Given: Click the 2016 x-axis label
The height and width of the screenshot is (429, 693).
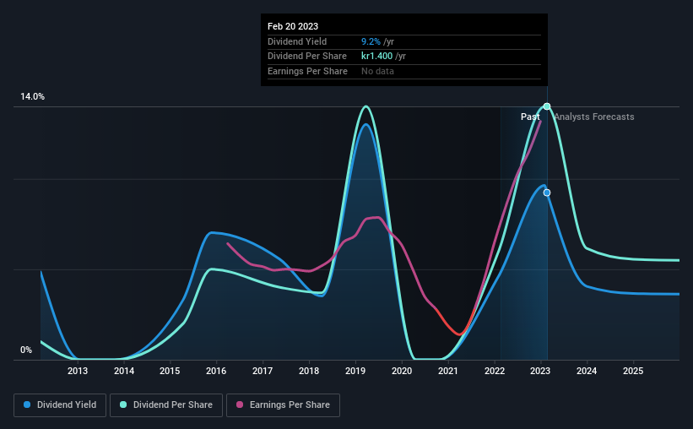Looking at the screenshot, I should [216, 371].
